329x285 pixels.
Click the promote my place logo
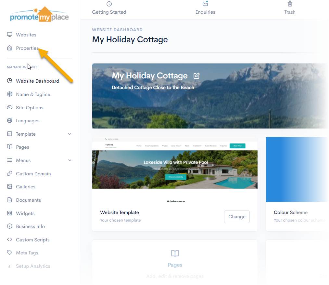pos(39,14)
